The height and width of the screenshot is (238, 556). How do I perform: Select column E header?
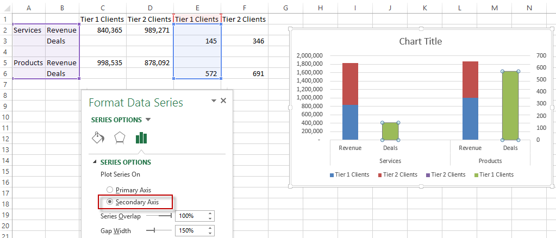tap(197, 7)
